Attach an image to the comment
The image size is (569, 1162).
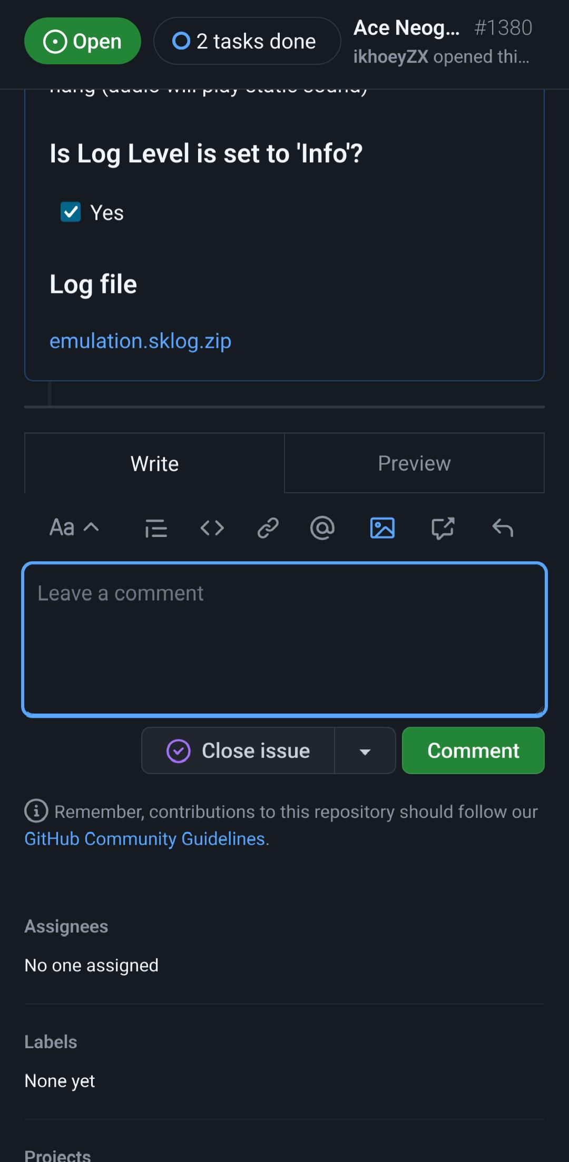point(382,528)
